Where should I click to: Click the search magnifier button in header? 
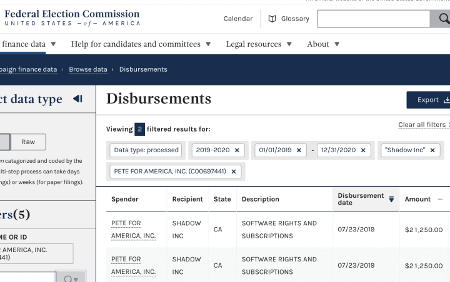442,19
